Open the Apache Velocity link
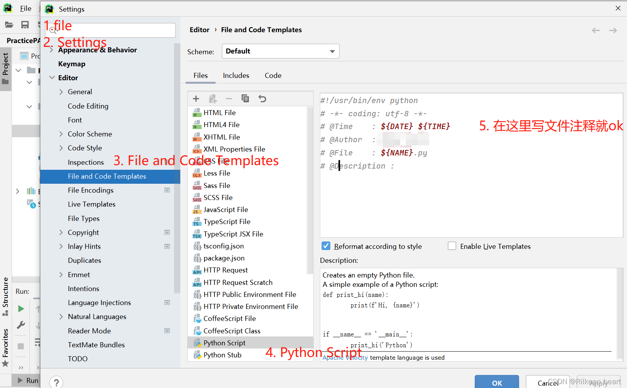 (345, 358)
